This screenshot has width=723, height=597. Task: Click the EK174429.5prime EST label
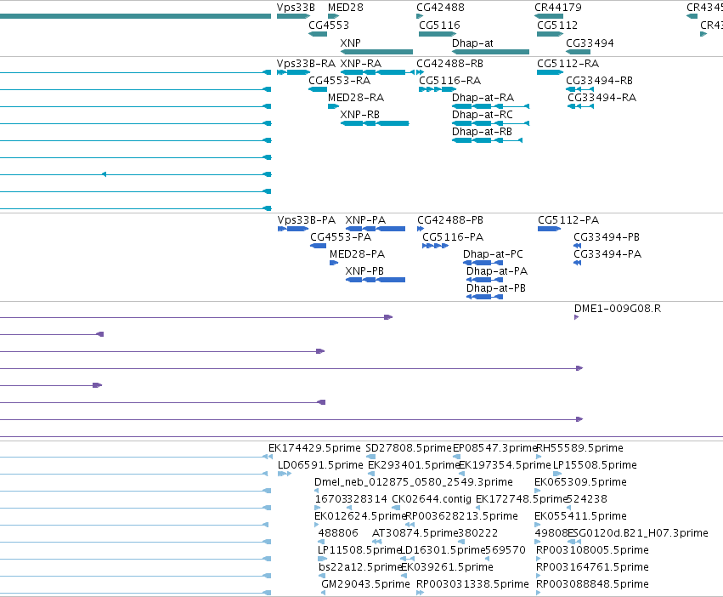(314, 448)
